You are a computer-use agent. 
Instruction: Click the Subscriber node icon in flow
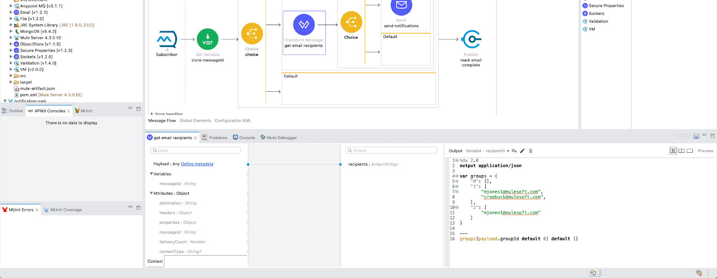tap(166, 40)
